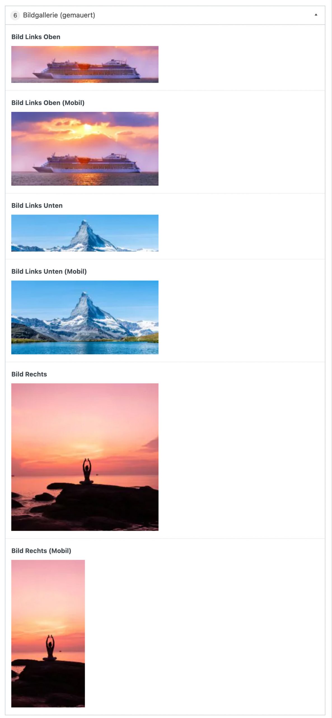Screen dimensions: 332x718
Task: Open the Bild Rechts yoga sunset image
Action: tap(85, 457)
